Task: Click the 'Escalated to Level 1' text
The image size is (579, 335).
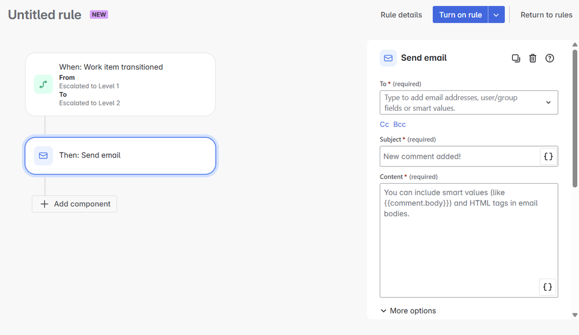Action: coord(89,86)
